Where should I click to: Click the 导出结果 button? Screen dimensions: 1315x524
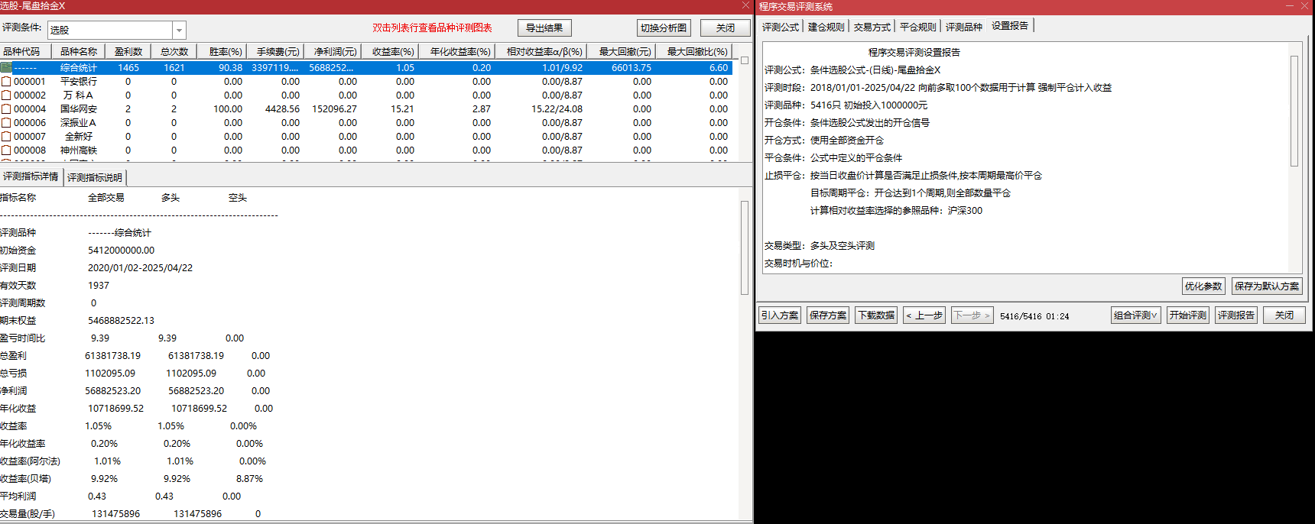(x=544, y=28)
